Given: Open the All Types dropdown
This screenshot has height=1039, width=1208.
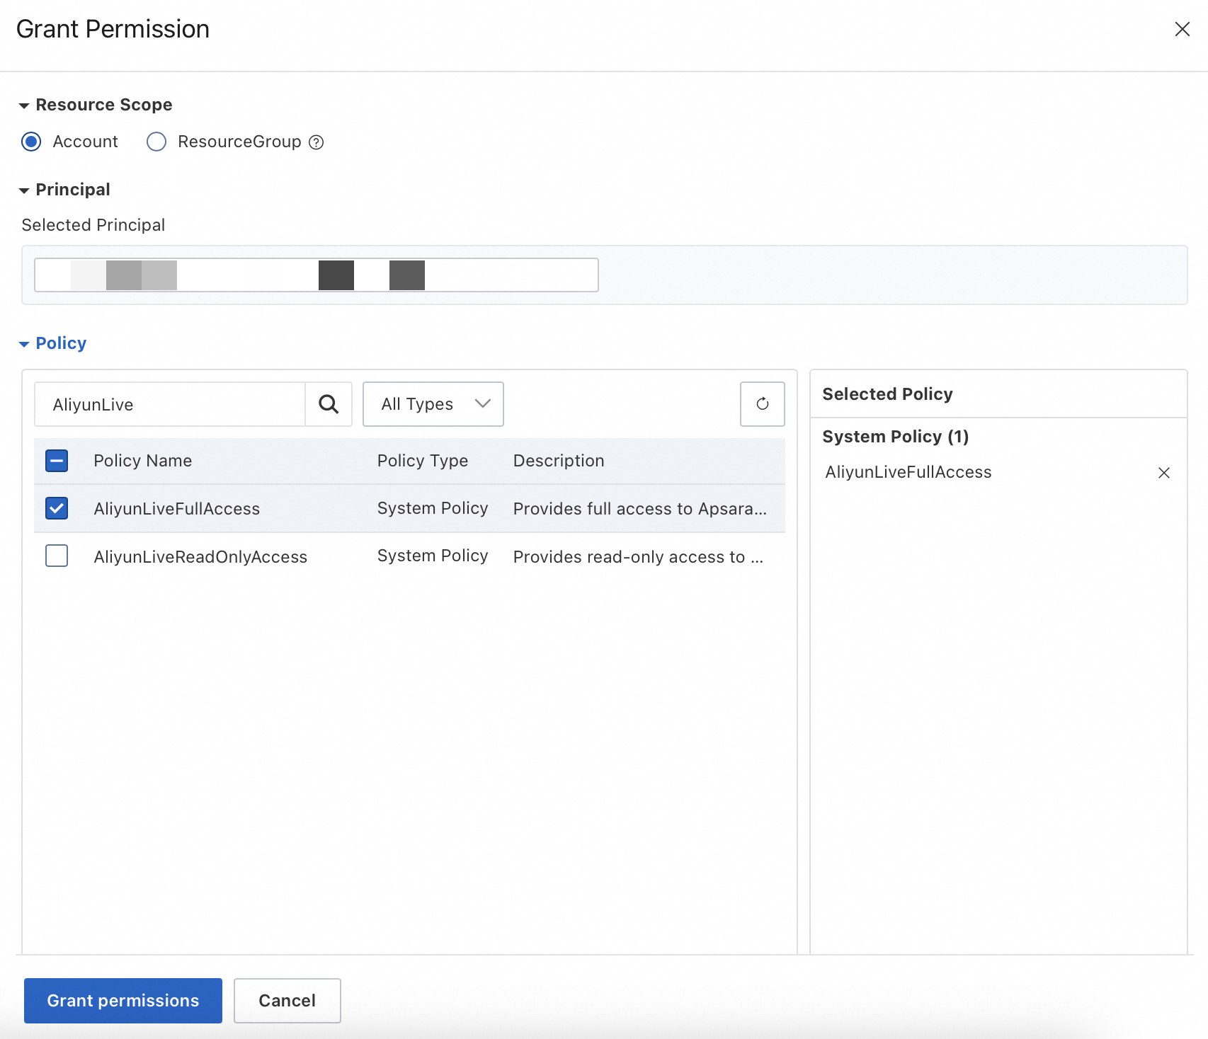Looking at the screenshot, I should (433, 404).
